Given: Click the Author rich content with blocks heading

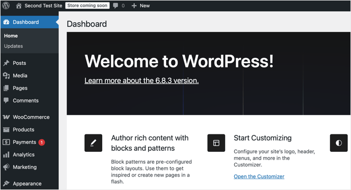Looking at the screenshot, I should pos(150,143).
